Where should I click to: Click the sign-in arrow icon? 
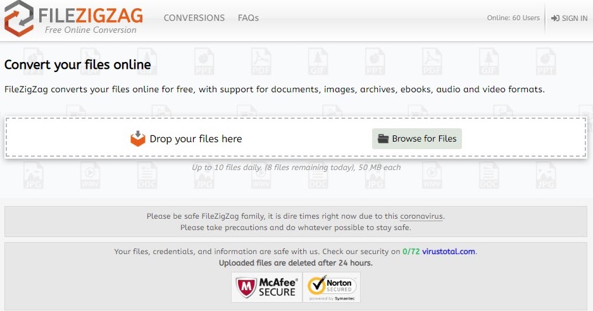pyautogui.click(x=555, y=18)
